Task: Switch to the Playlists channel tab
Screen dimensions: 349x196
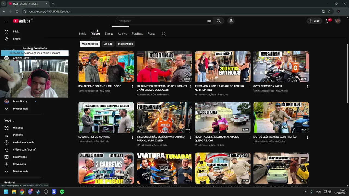Action: [x=137, y=34]
